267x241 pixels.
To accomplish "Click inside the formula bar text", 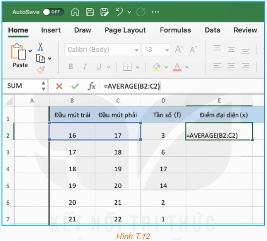I will tap(132, 86).
